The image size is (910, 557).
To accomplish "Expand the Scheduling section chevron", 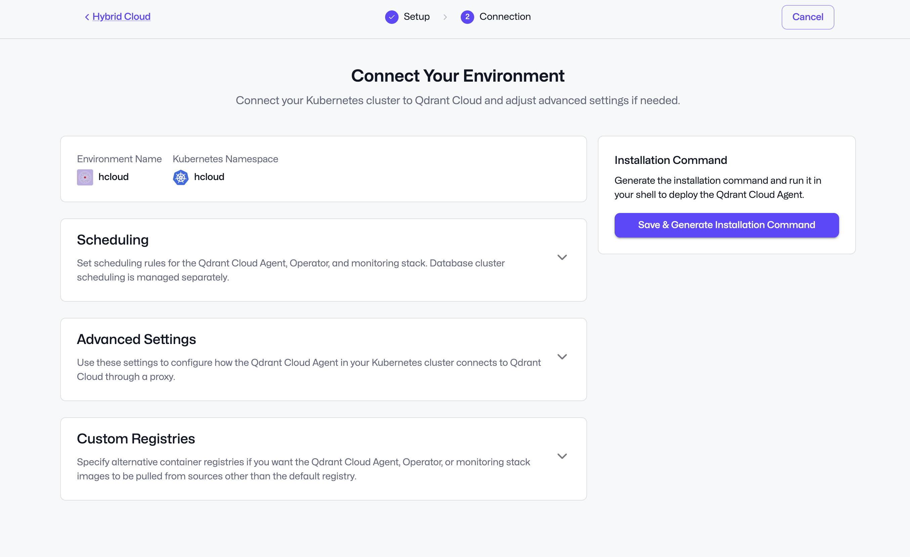I will pyautogui.click(x=562, y=257).
